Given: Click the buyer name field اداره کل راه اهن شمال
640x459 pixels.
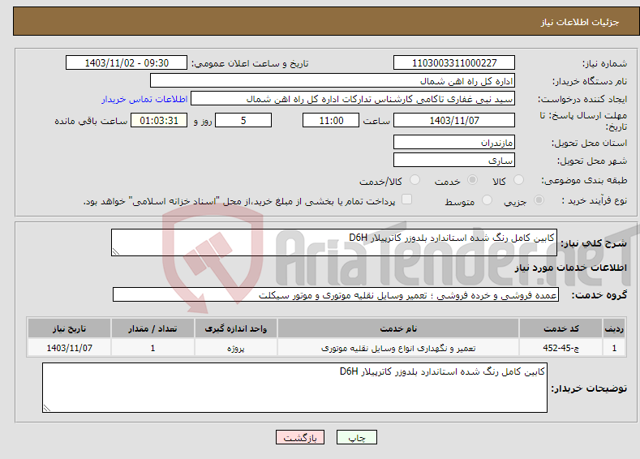Looking at the screenshot, I should pos(333,81).
